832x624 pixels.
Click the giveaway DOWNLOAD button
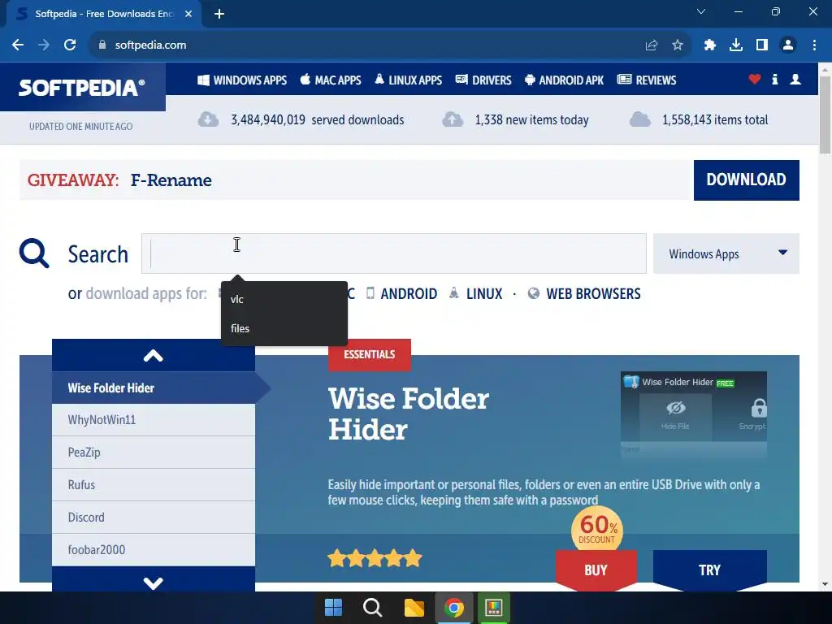point(746,180)
